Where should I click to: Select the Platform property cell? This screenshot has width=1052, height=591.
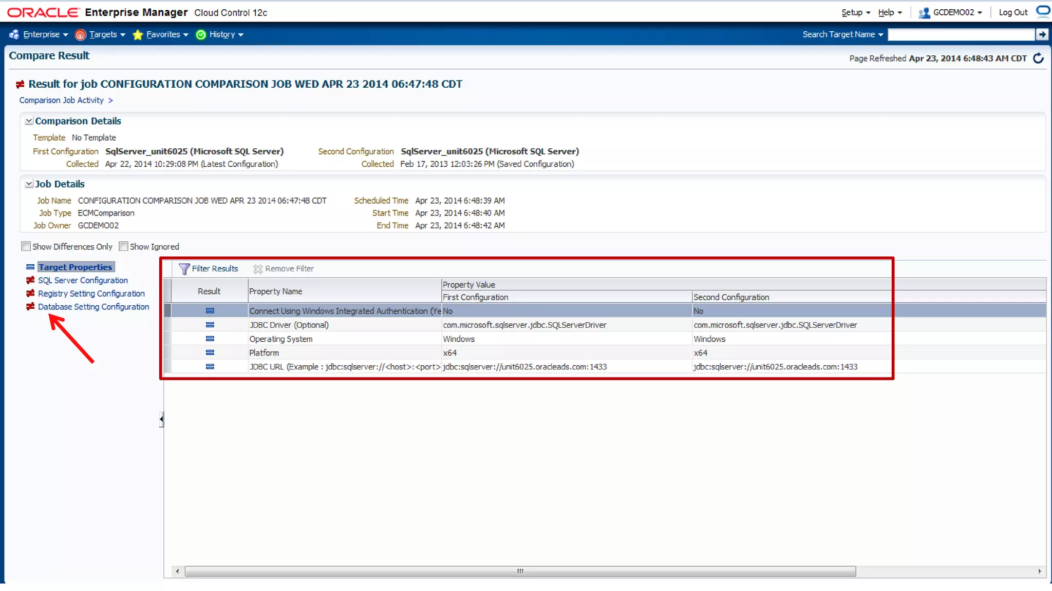point(345,352)
